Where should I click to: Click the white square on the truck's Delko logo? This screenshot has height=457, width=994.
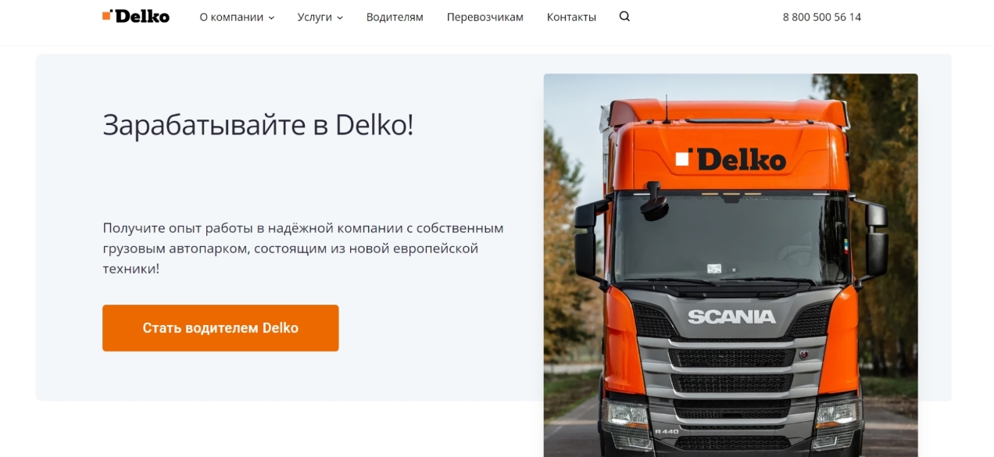click(682, 159)
